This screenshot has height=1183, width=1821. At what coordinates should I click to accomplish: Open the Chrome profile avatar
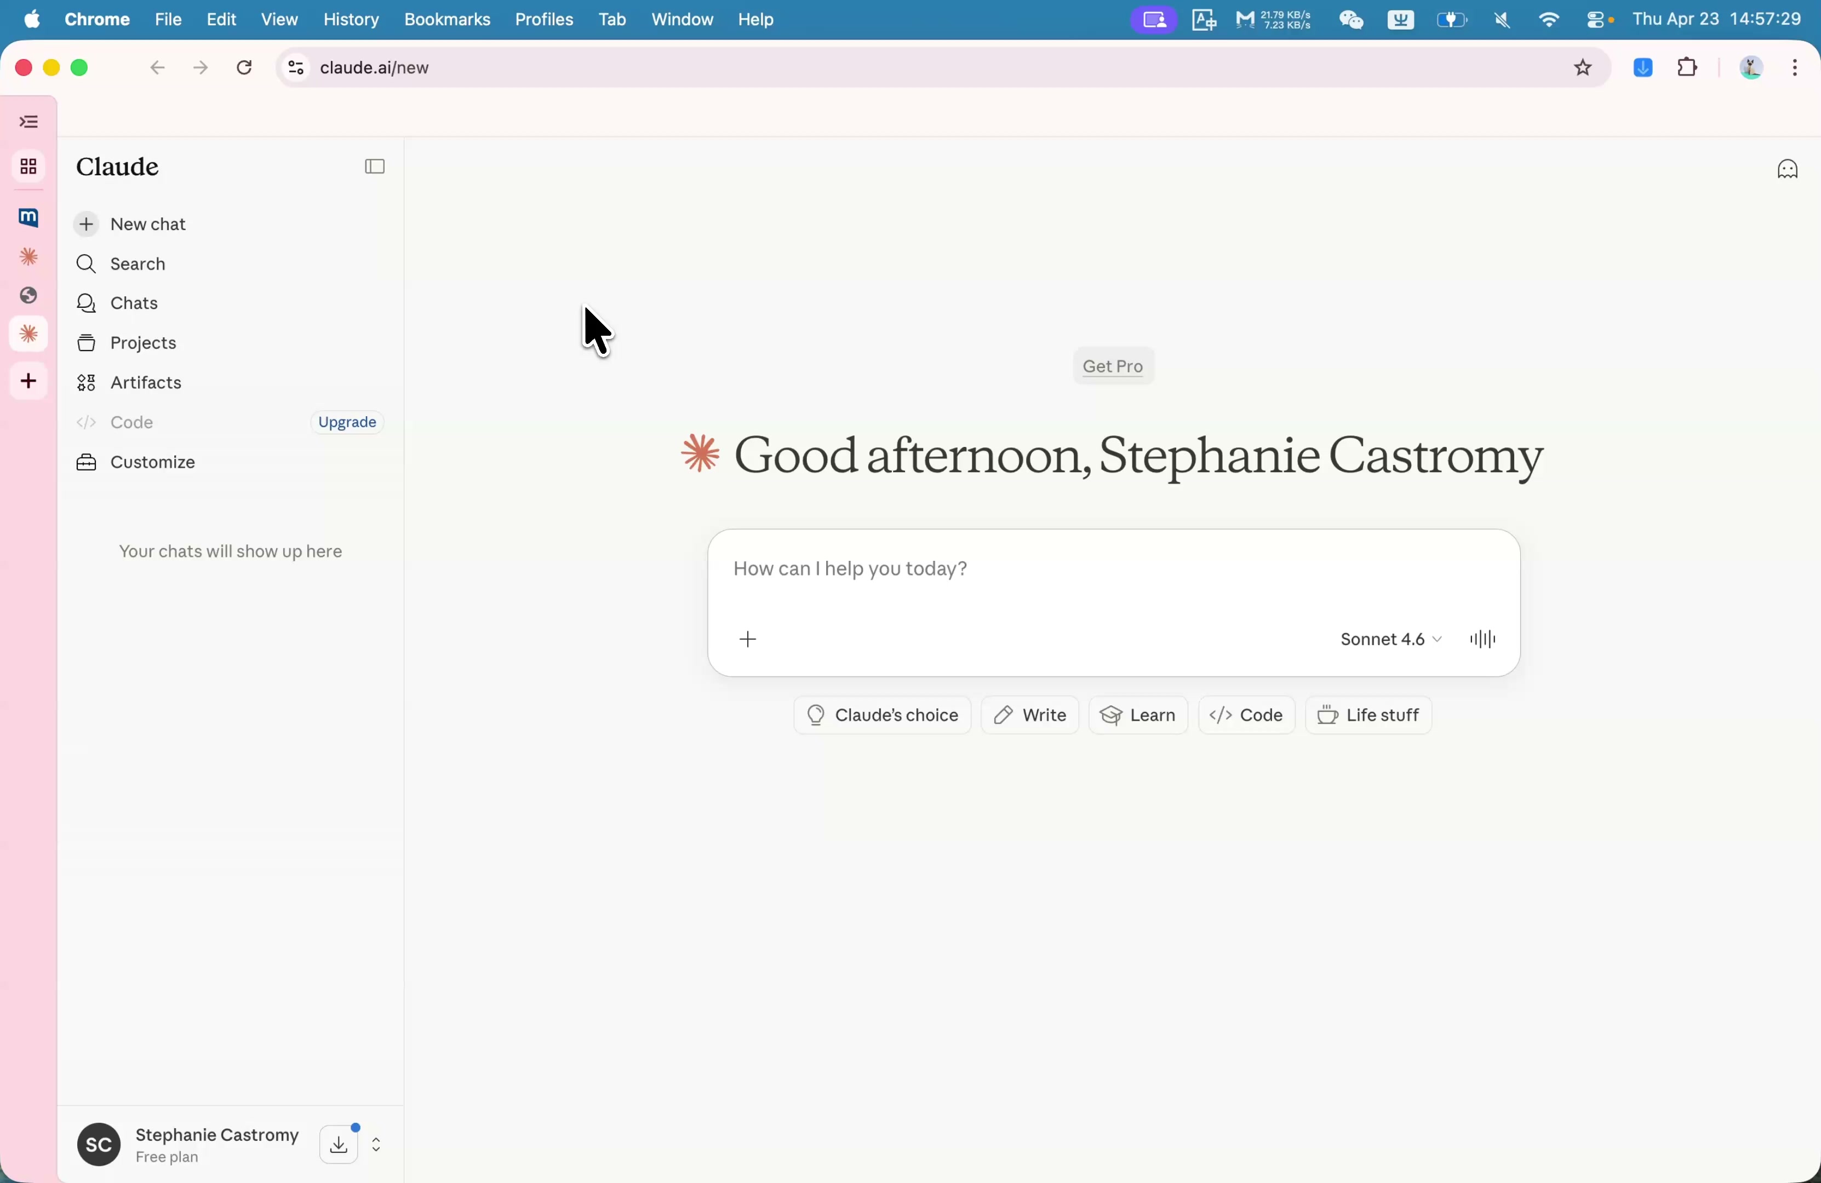(1751, 68)
